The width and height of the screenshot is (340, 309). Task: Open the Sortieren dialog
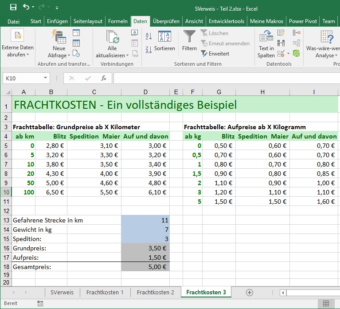pyautogui.click(x=164, y=41)
